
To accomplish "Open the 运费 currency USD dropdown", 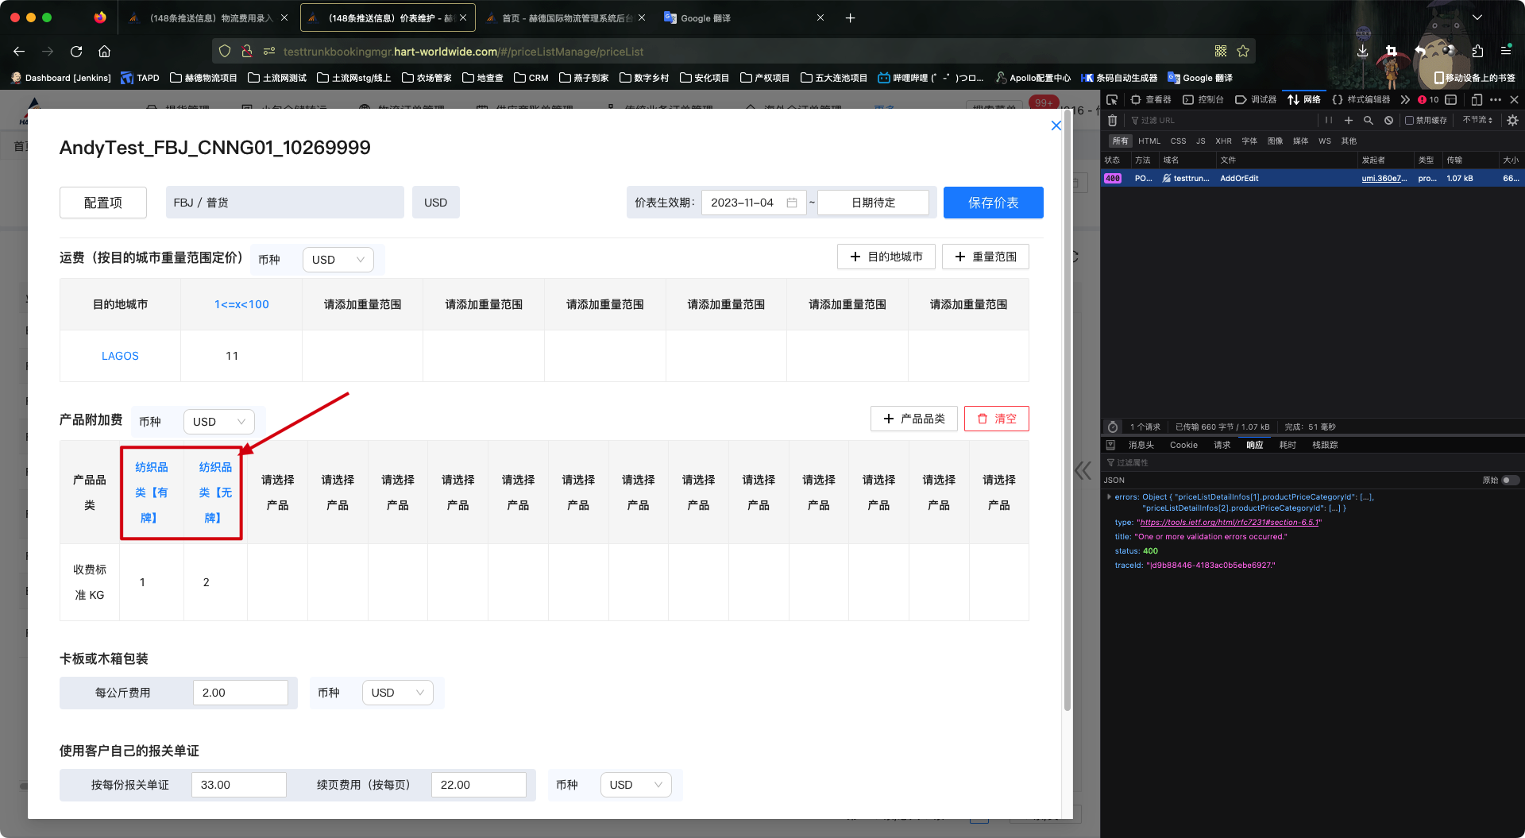I will coord(338,260).
